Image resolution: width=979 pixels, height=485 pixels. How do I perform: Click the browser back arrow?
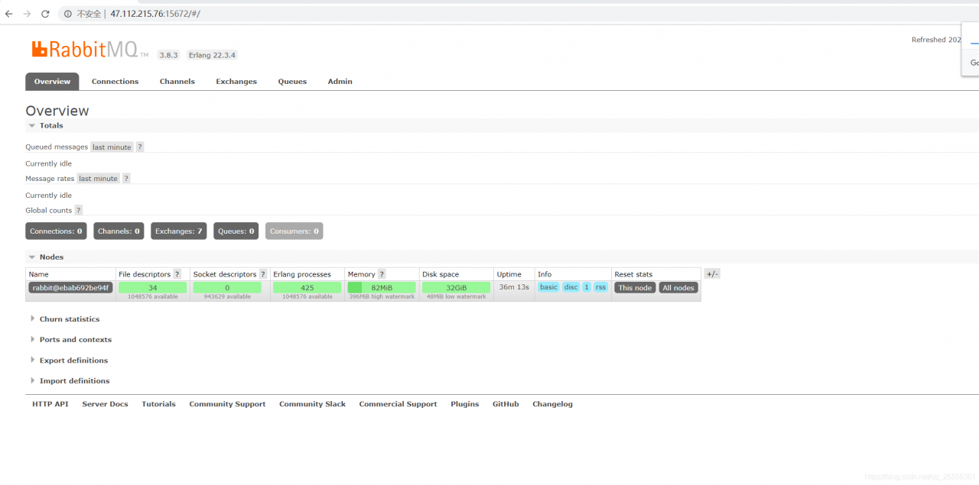point(9,14)
